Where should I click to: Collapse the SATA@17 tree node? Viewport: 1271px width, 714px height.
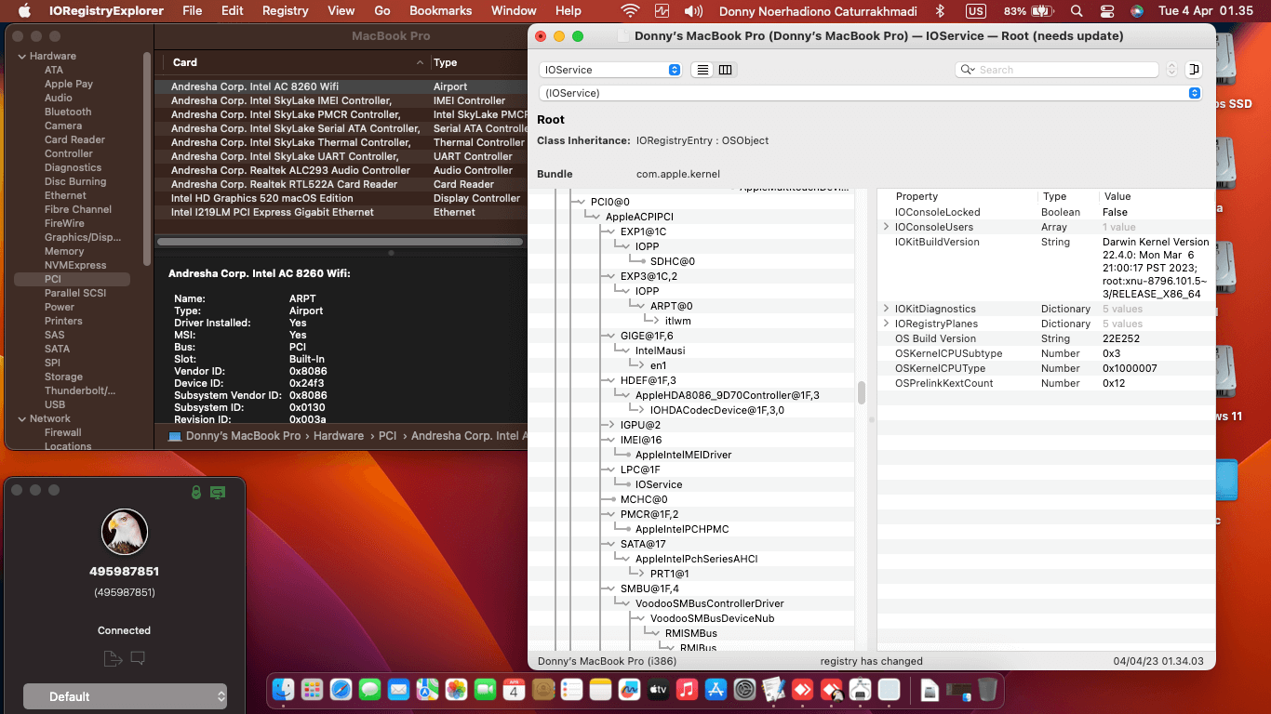click(x=611, y=544)
